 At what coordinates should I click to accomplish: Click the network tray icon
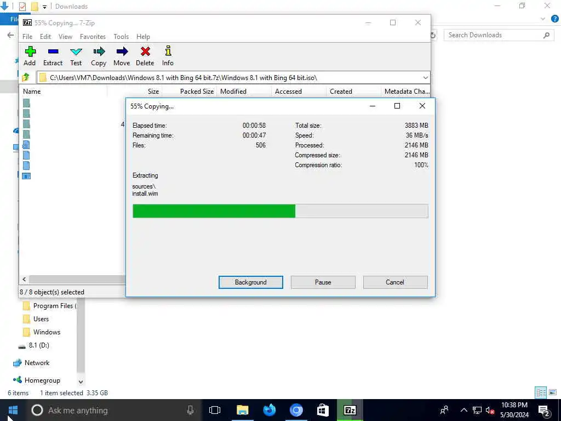point(477,410)
